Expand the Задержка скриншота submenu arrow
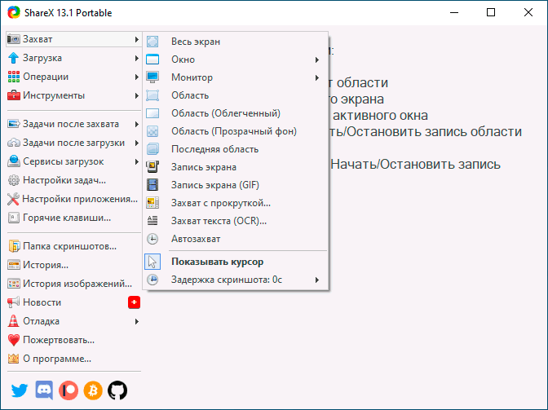This screenshot has width=548, height=410. (x=317, y=280)
